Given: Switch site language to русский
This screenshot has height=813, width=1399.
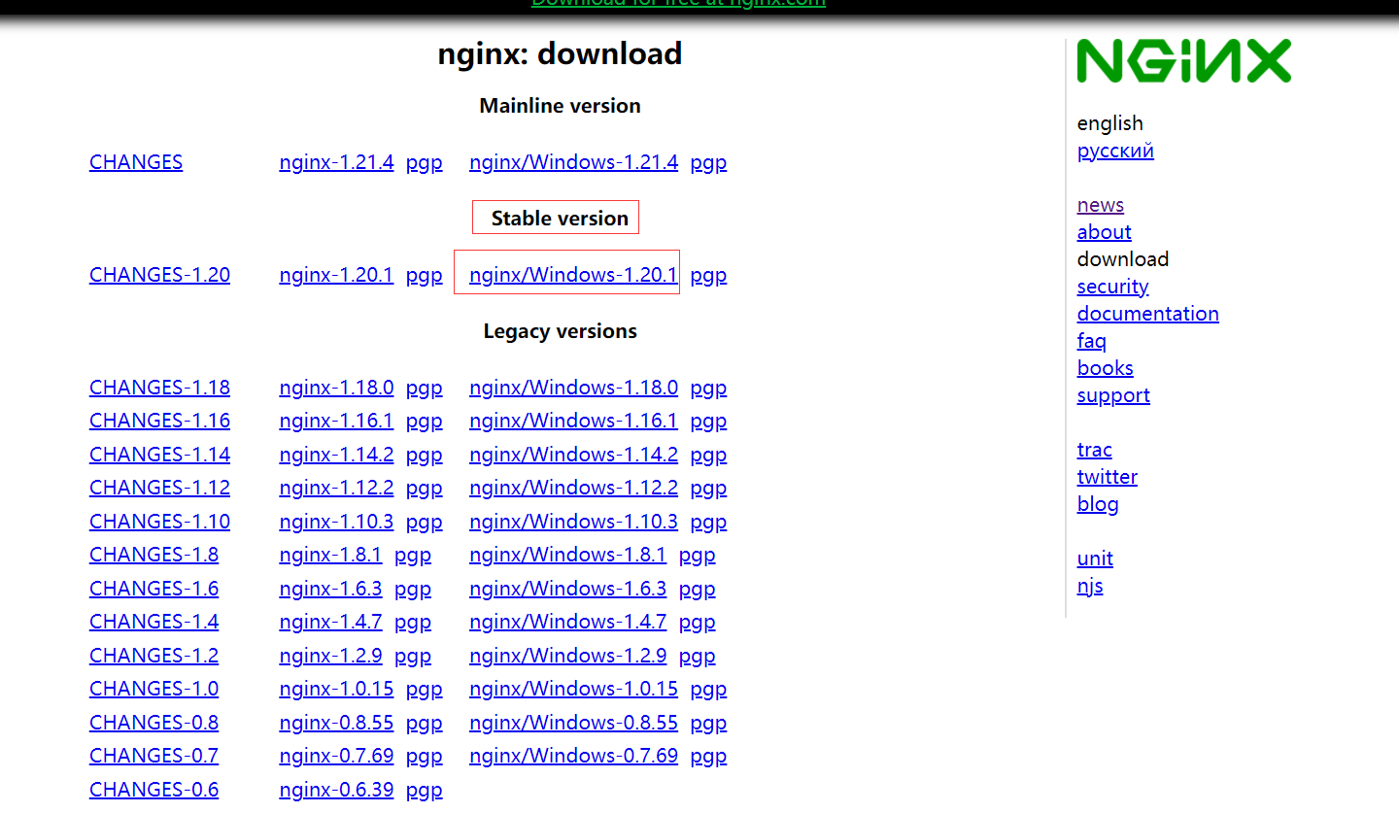Looking at the screenshot, I should pyautogui.click(x=1115, y=151).
